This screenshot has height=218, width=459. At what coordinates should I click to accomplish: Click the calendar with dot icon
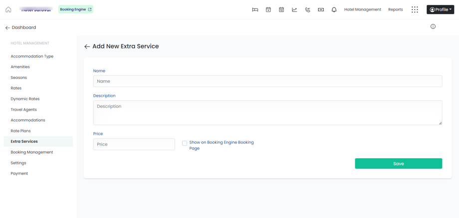[x=268, y=9]
